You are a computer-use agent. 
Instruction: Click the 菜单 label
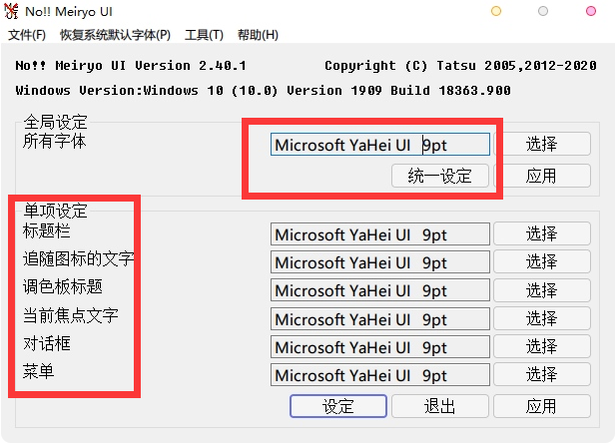click(x=39, y=371)
